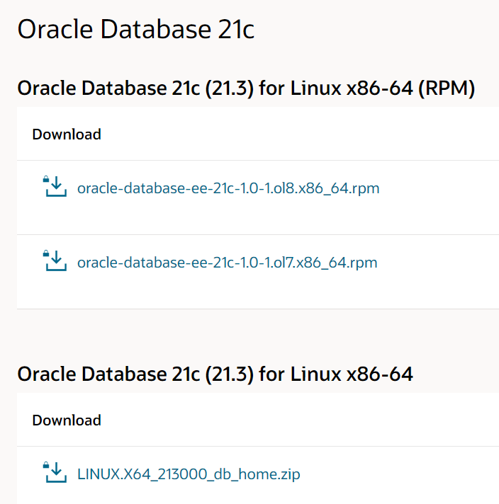Click the download icon next to LINUX.X64_213000_db_home.zip
Viewport: 499px width, 504px height.
[x=55, y=474]
